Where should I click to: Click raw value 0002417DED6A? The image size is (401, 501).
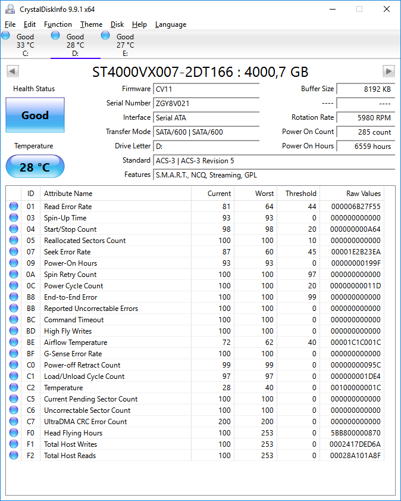[x=355, y=444]
